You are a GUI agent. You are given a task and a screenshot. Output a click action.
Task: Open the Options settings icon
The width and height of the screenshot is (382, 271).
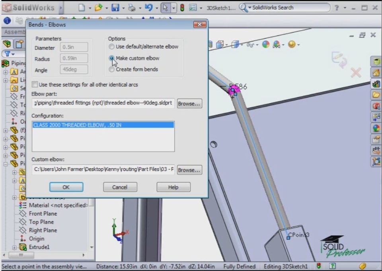[x=193, y=8]
